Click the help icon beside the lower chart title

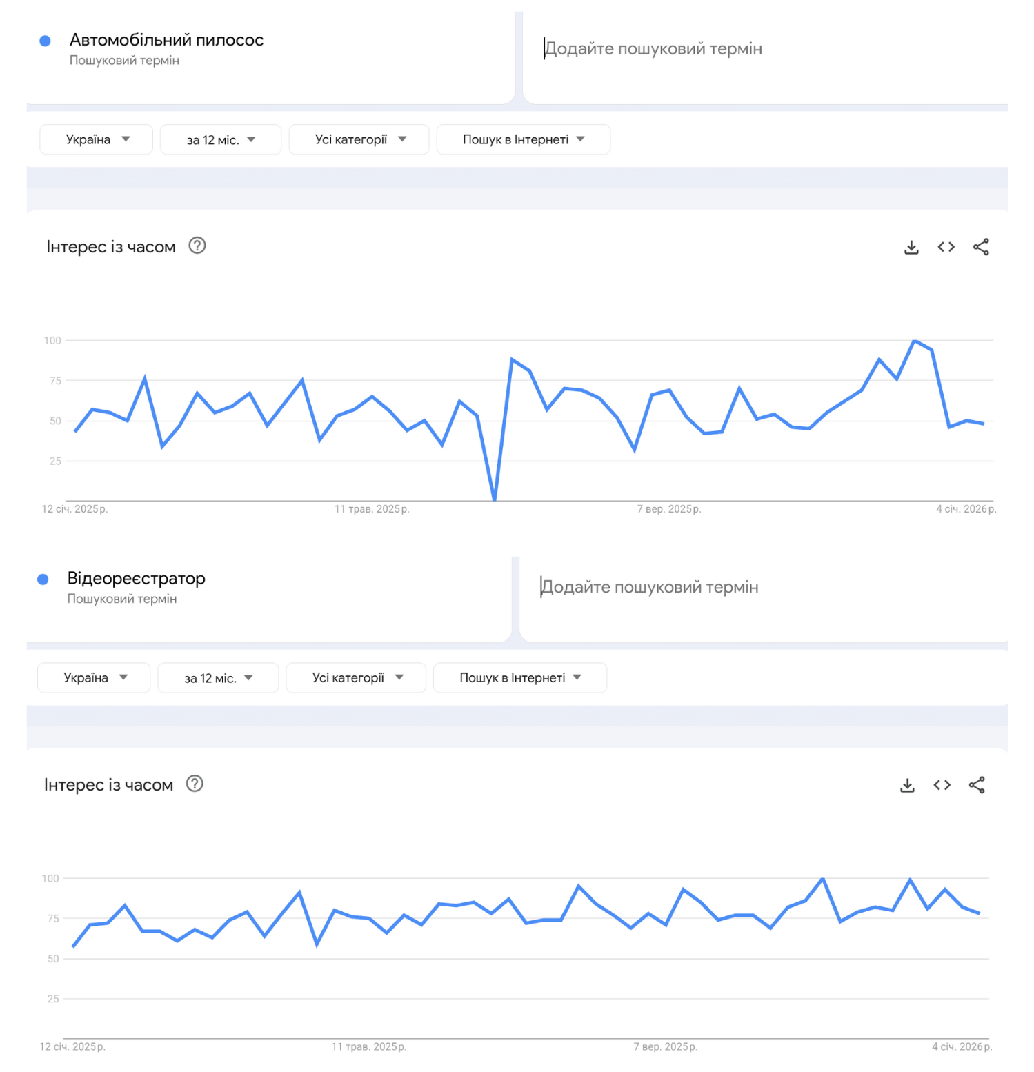pyautogui.click(x=195, y=784)
